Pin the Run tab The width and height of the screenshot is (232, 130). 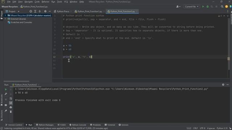tap(6, 111)
